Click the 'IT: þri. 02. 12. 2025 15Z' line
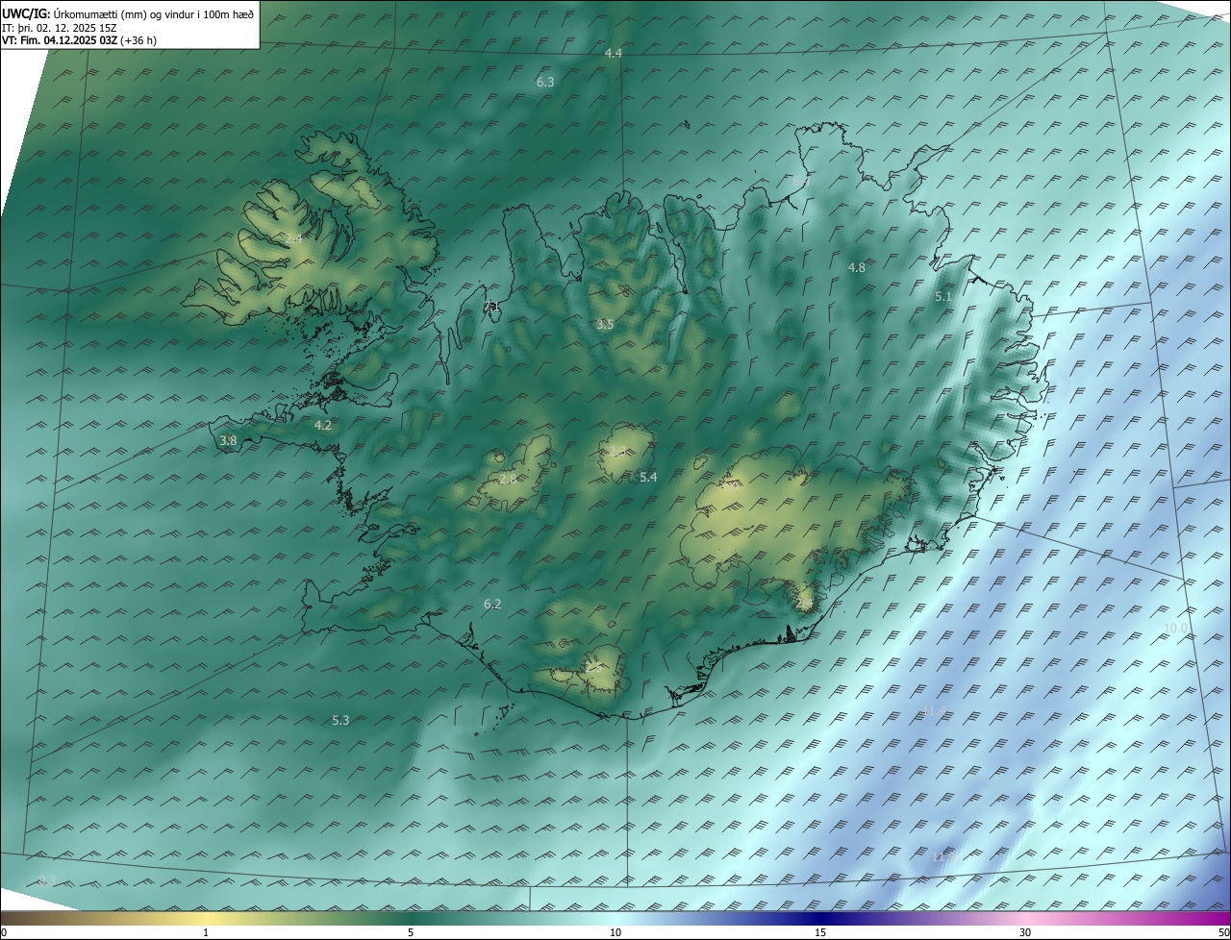The width and height of the screenshot is (1231, 940). tap(60, 28)
